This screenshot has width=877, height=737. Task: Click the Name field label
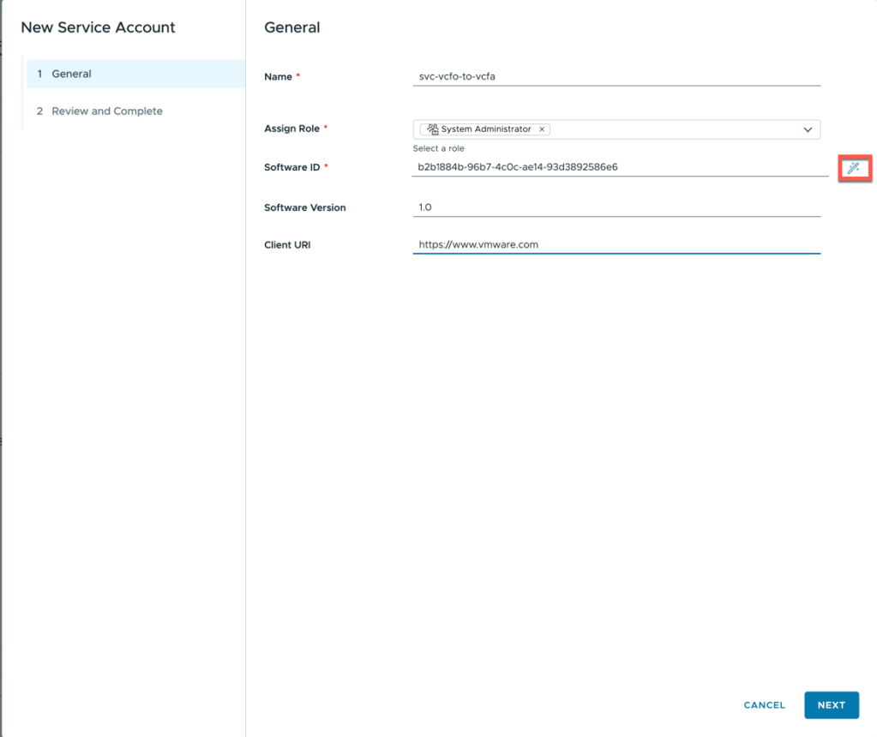click(278, 77)
